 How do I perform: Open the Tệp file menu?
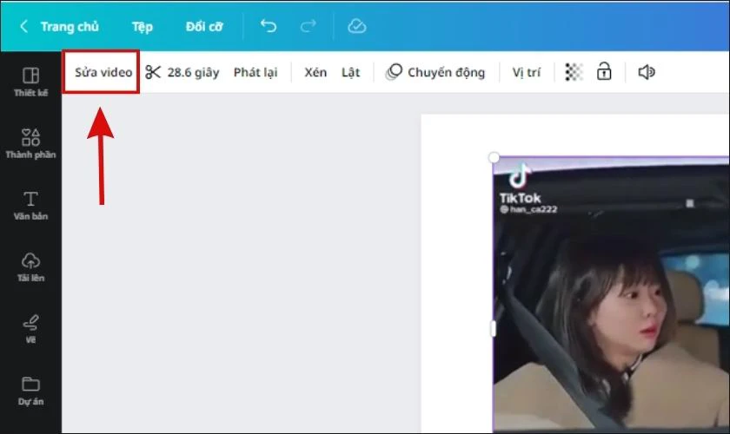[142, 27]
